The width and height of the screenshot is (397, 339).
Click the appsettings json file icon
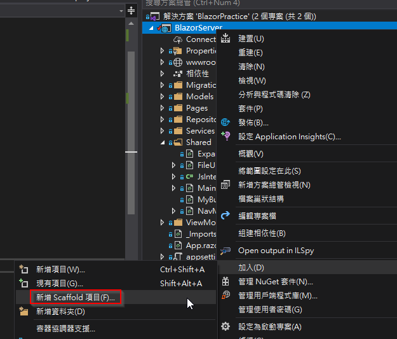tap(178, 256)
